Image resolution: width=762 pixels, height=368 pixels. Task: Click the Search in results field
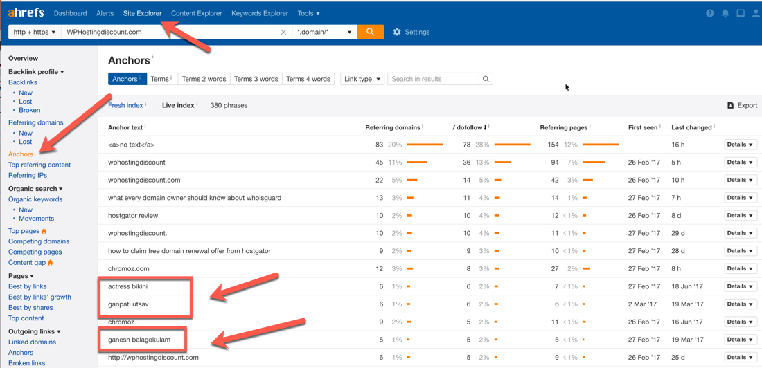(433, 79)
